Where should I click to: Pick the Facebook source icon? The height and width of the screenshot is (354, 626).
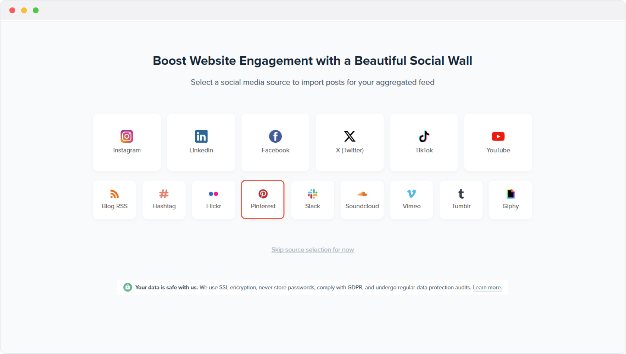pos(275,136)
